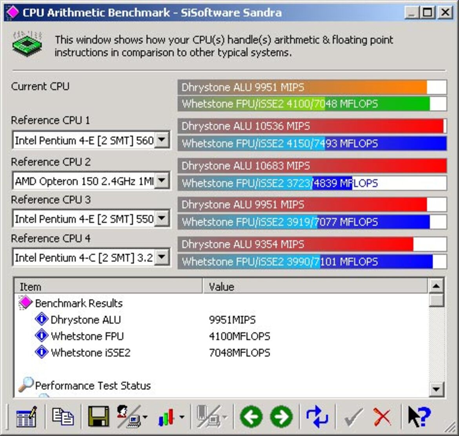Maximize the CPU Arithmetic Benchmark window

[427, 13]
